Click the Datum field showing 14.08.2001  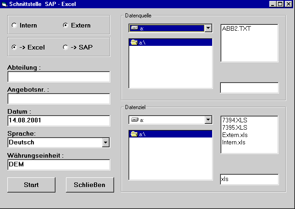tap(59, 121)
